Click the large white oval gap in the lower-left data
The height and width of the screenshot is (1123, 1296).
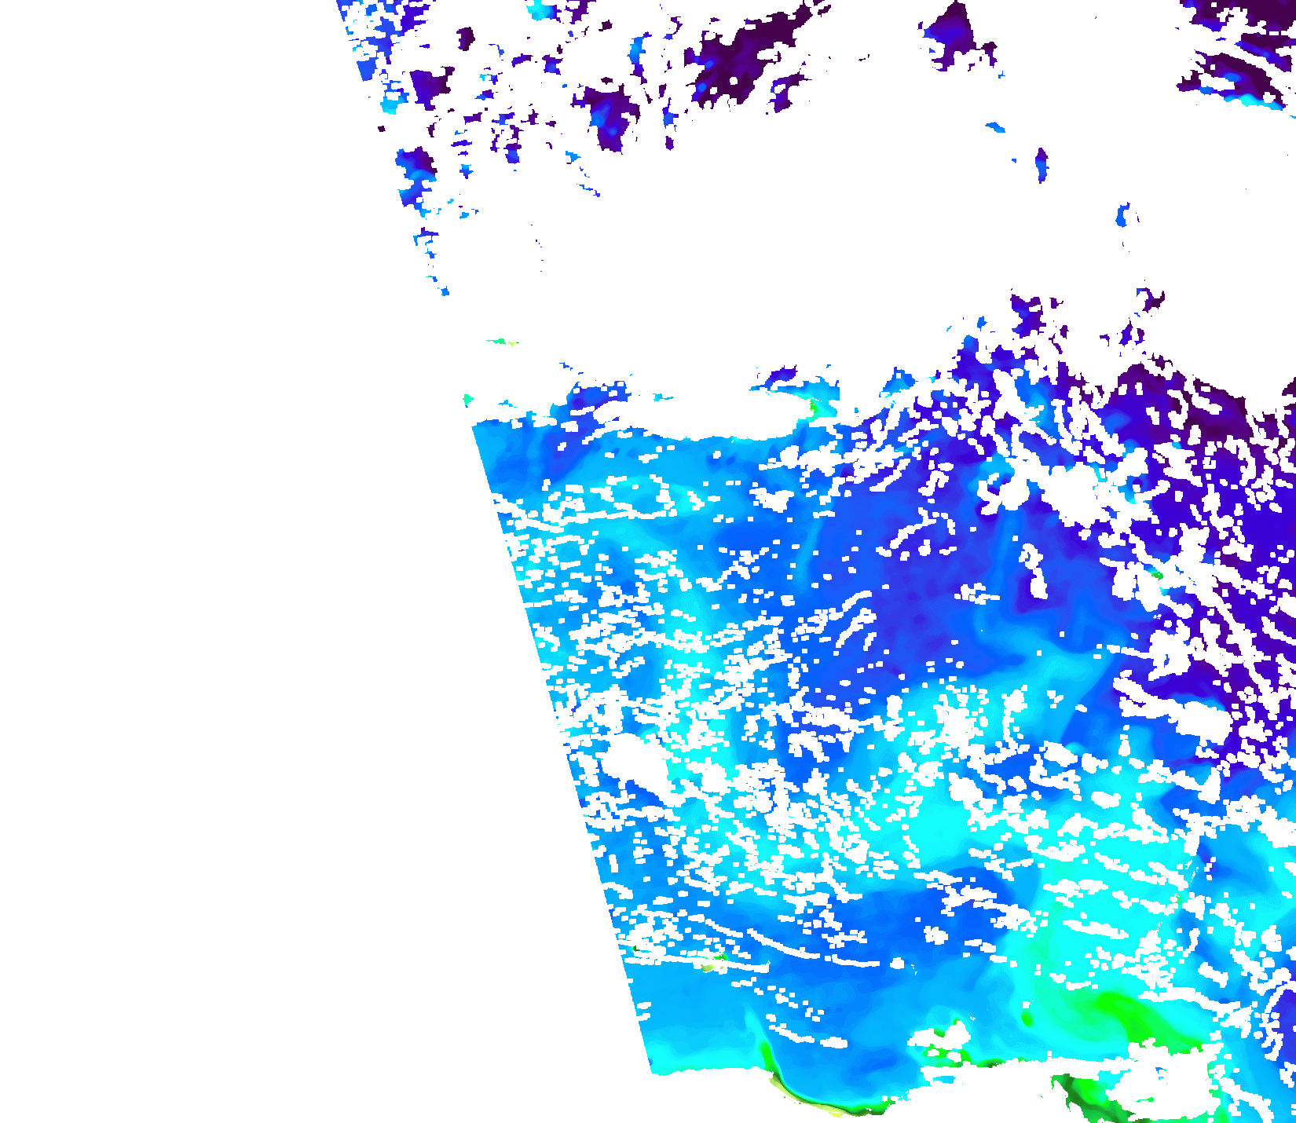635,760
